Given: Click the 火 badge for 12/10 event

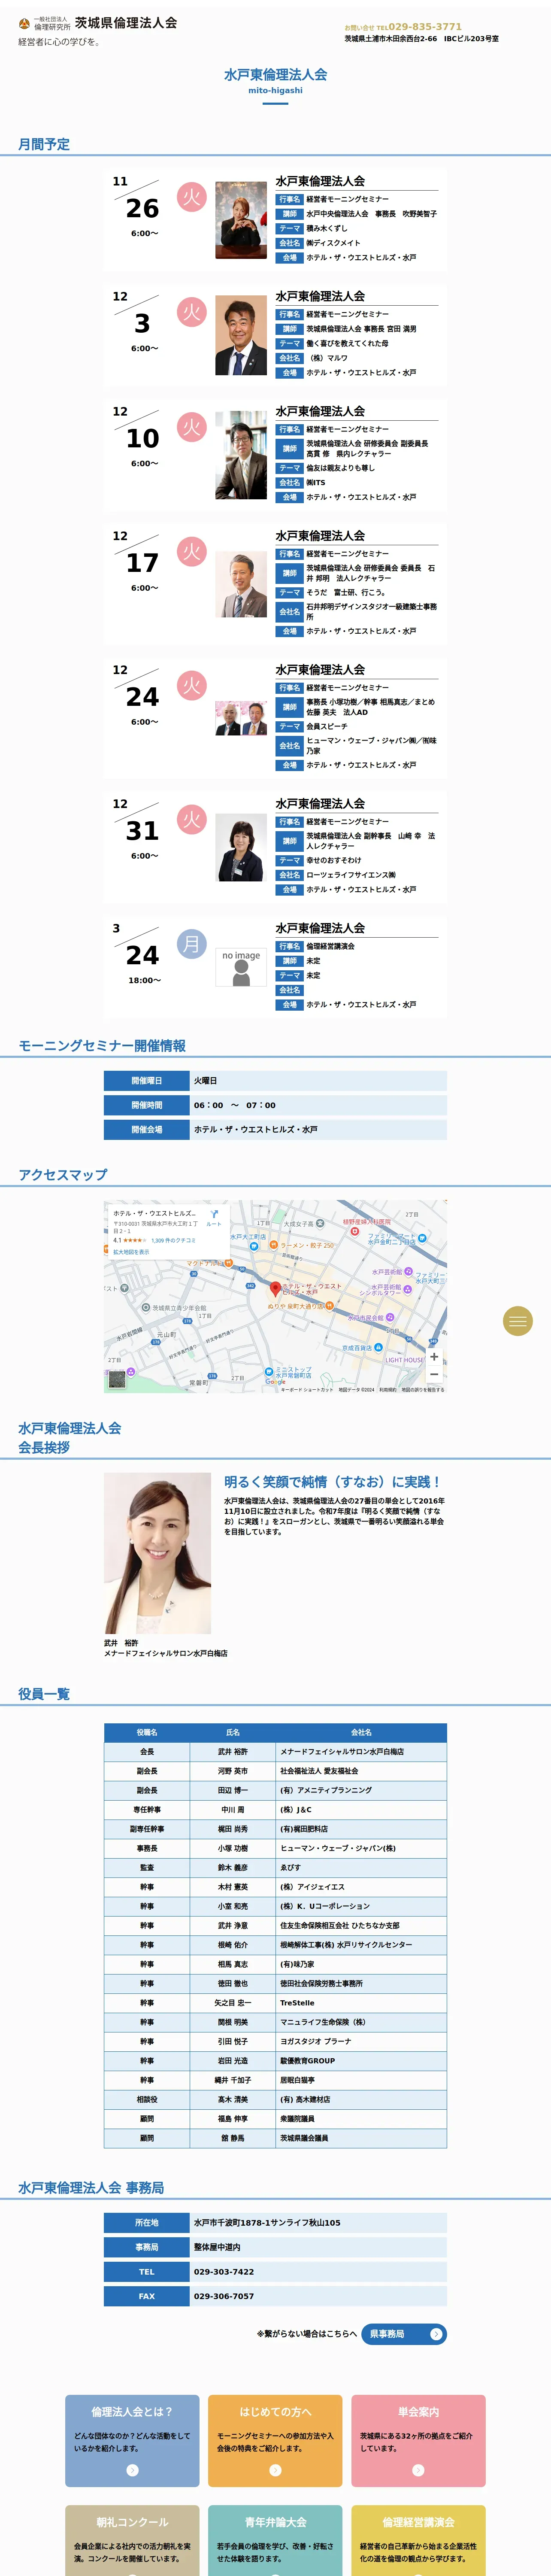Looking at the screenshot, I should point(191,427).
